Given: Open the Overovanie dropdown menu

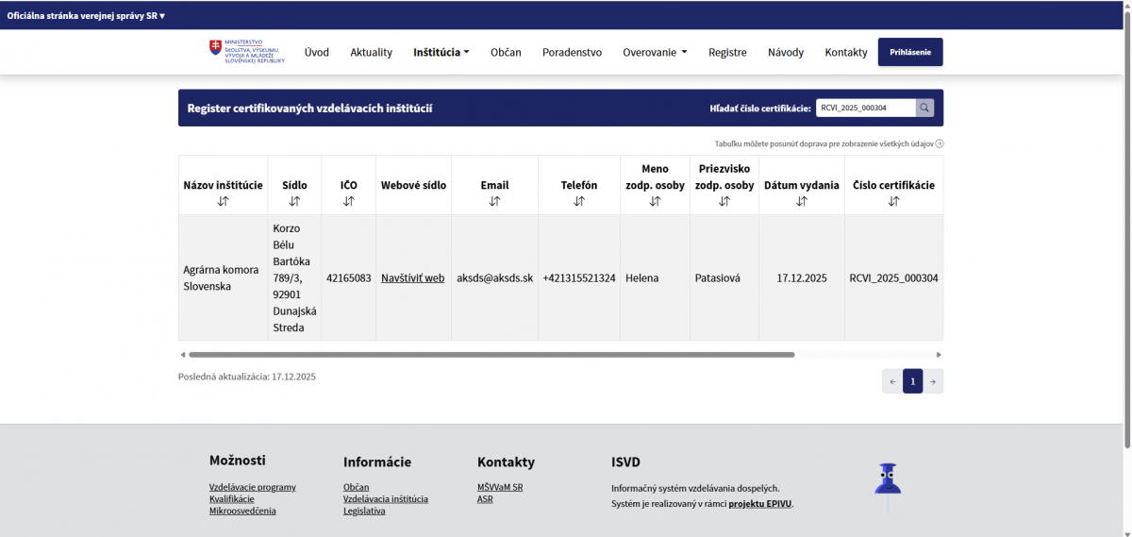Looking at the screenshot, I should (655, 53).
